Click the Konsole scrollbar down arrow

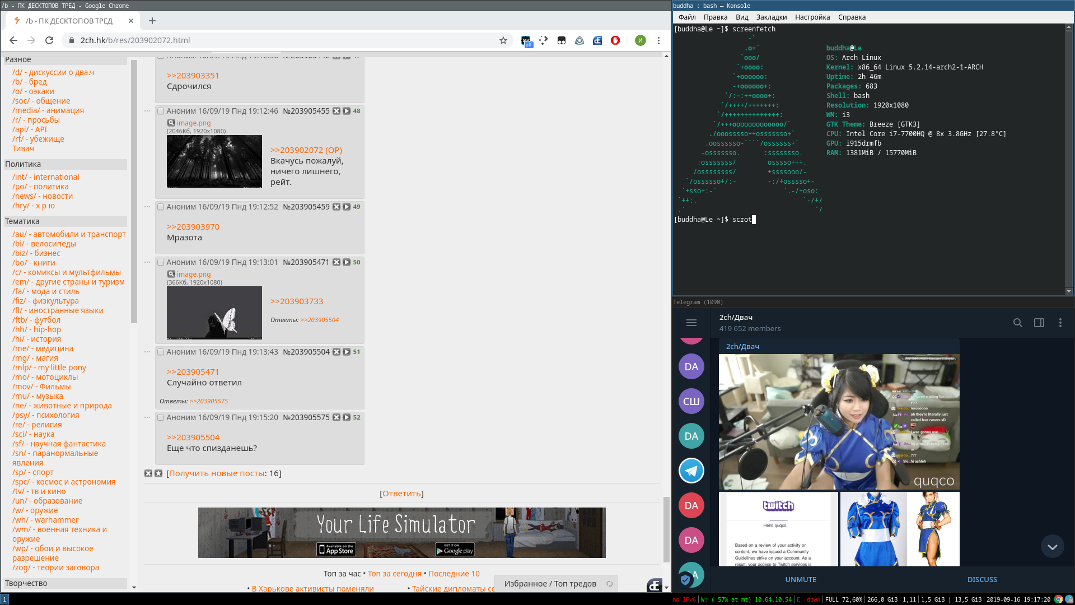(1069, 291)
